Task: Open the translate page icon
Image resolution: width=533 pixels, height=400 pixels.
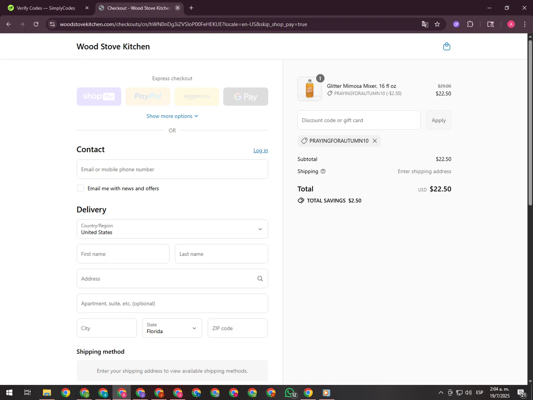Action: pos(425,24)
